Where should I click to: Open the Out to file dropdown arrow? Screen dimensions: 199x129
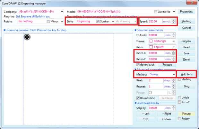(x=174, y=12)
